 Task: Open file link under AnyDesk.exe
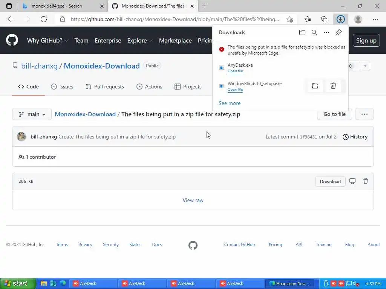(x=235, y=71)
